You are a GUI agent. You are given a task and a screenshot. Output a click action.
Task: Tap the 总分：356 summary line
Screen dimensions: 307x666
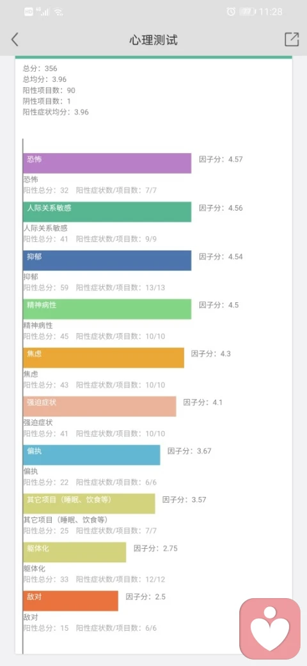[40, 69]
